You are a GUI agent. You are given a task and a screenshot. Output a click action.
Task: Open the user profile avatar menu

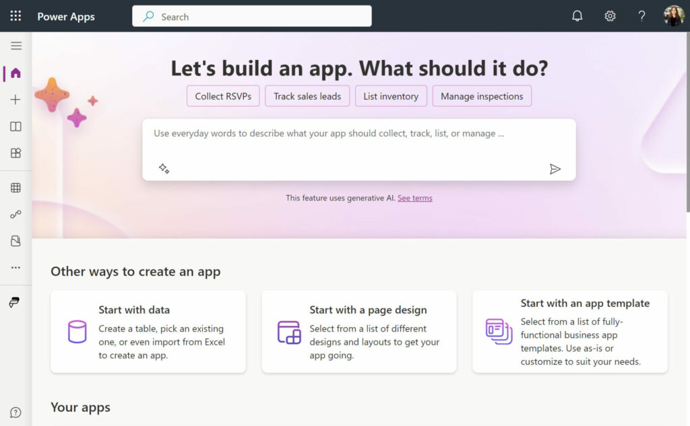point(673,16)
